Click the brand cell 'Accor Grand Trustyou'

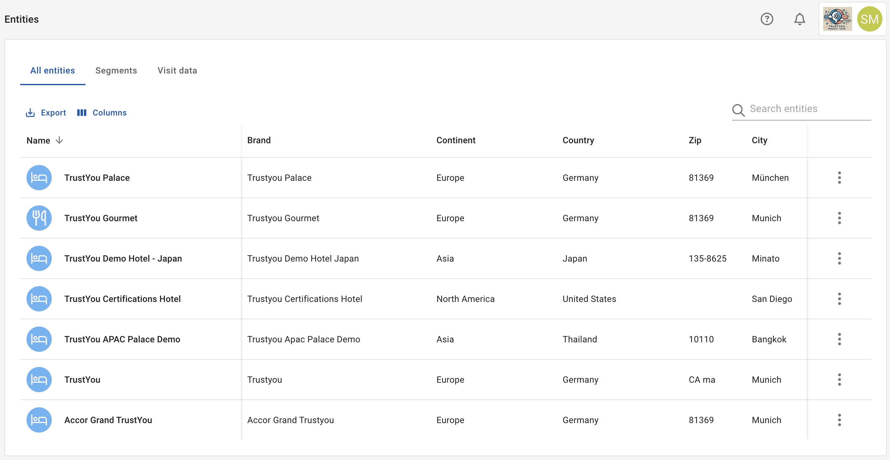[x=290, y=420]
